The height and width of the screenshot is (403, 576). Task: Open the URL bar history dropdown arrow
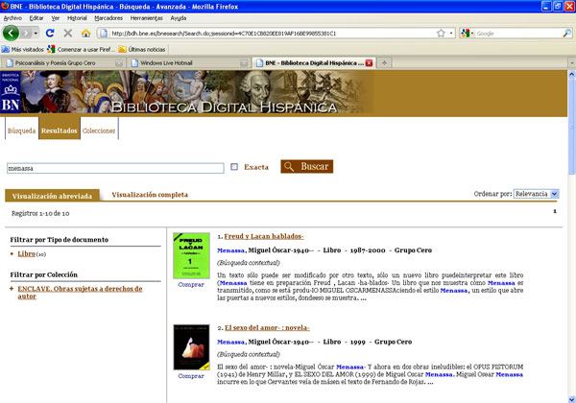click(451, 34)
